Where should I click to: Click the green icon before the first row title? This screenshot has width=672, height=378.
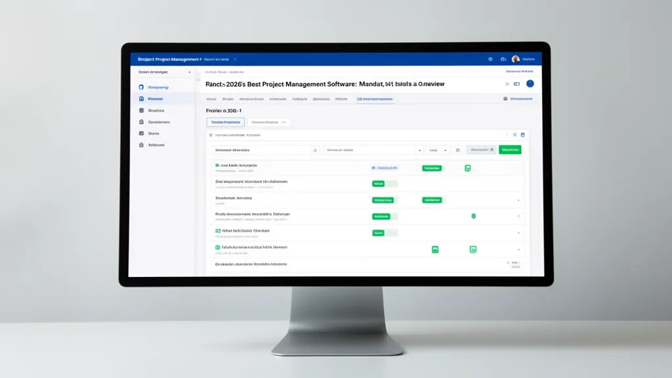coord(217,165)
